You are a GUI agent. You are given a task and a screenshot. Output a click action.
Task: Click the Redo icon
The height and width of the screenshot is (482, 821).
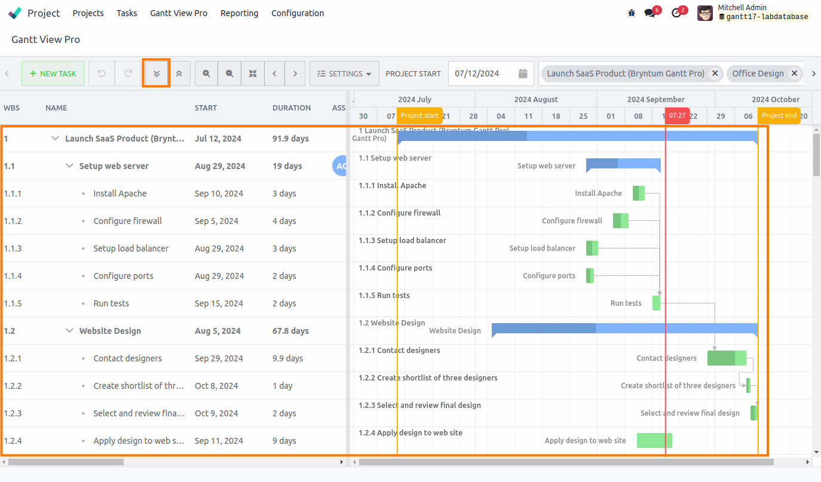pos(128,73)
